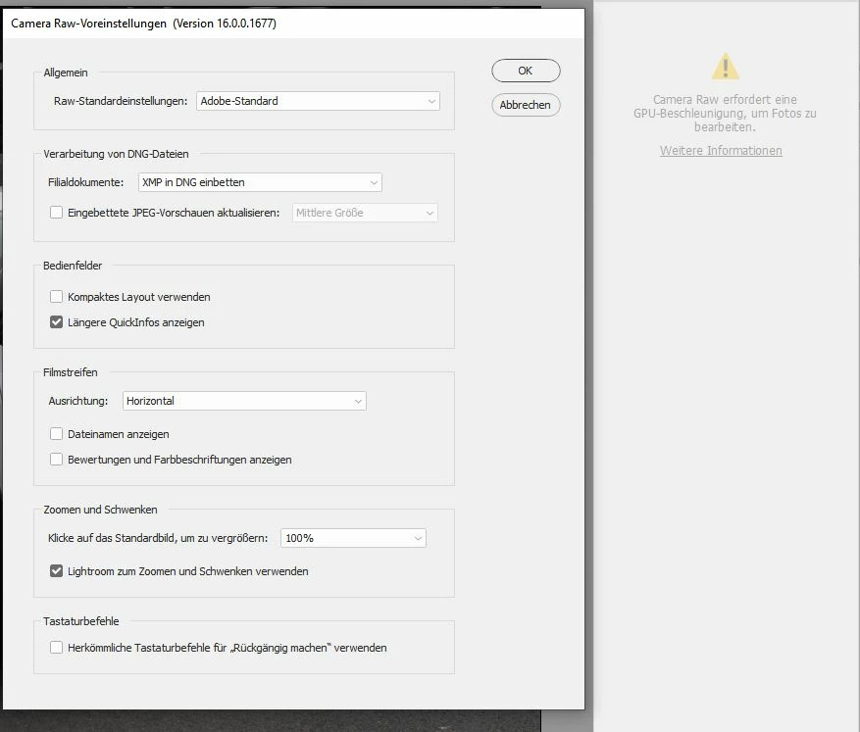Uncheck Lightroom zum Zoomen und Schwenken
This screenshot has height=732, width=860.
click(x=56, y=571)
